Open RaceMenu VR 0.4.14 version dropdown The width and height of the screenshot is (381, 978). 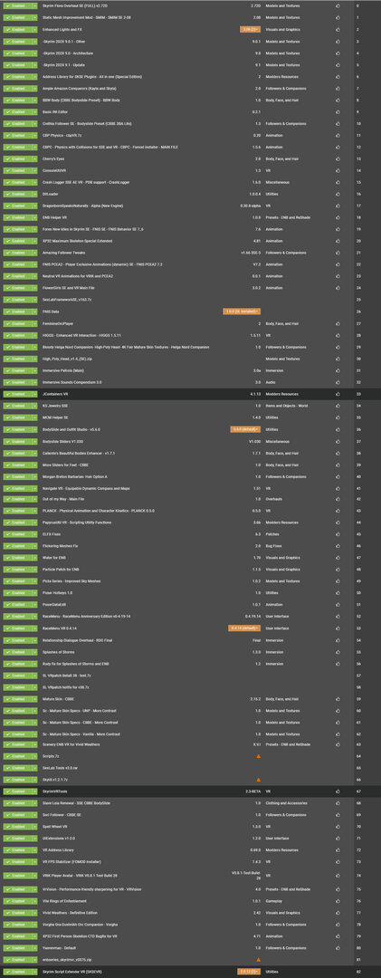click(x=244, y=628)
